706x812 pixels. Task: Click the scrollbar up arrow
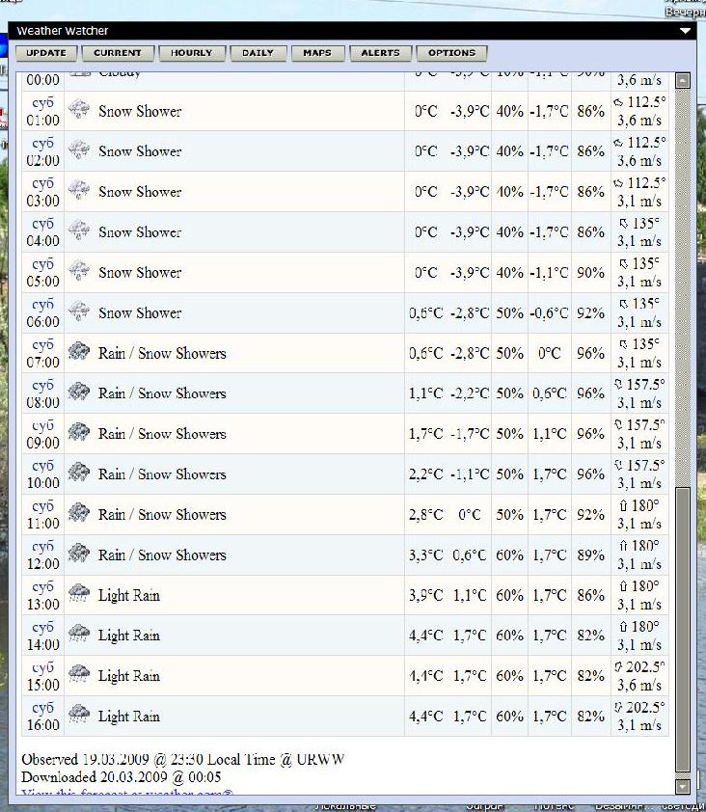[x=683, y=80]
